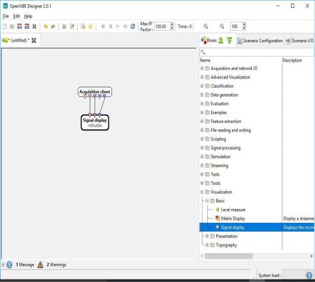Viewport: 315px width, 282px height.
Task: Collapse the Basic subfolder
Action: (207, 201)
